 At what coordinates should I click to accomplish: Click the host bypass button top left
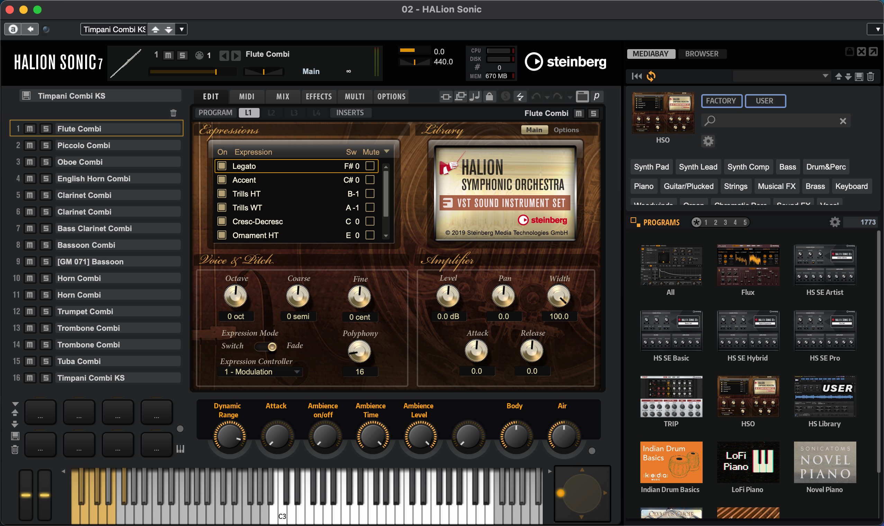coord(13,29)
